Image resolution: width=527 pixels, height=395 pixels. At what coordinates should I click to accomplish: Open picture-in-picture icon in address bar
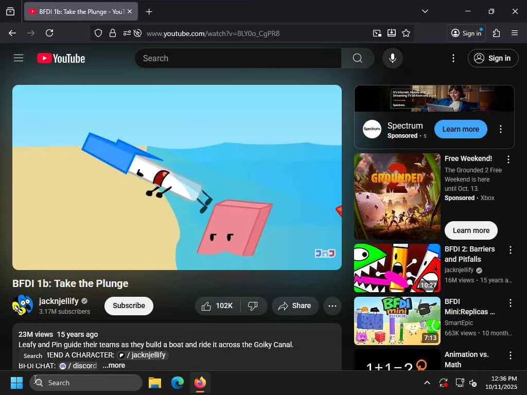(x=377, y=33)
